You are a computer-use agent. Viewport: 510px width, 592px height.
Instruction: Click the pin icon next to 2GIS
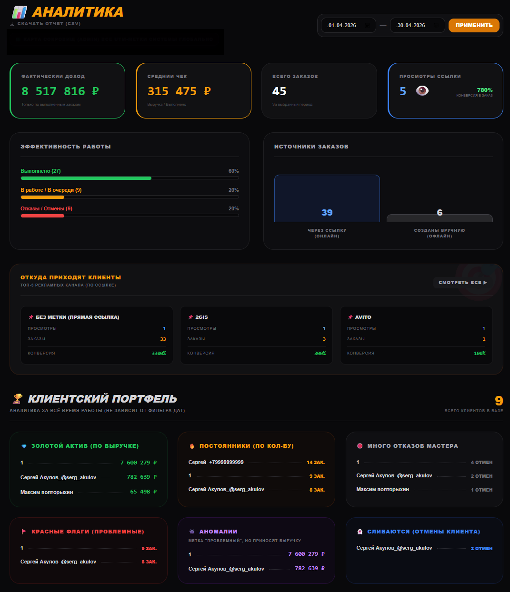pyautogui.click(x=190, y=317)
